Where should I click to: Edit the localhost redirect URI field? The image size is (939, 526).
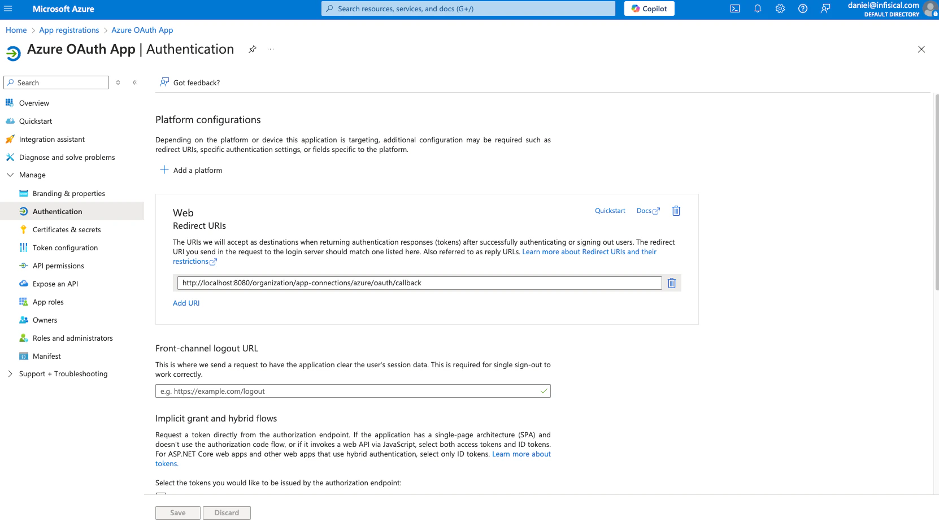pos(419,283)
